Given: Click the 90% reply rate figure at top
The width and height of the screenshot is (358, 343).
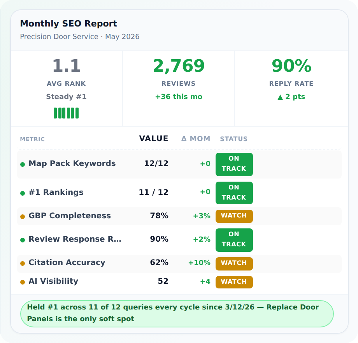Looking at the screenshot, I should 291,66.
